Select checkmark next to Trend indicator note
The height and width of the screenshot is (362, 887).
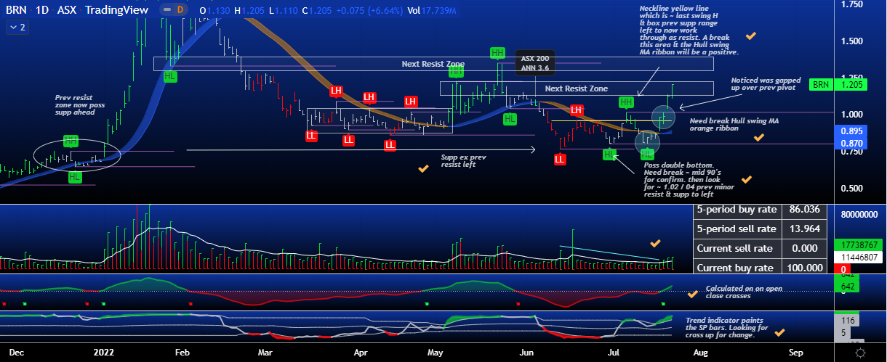tap(780, 332)
